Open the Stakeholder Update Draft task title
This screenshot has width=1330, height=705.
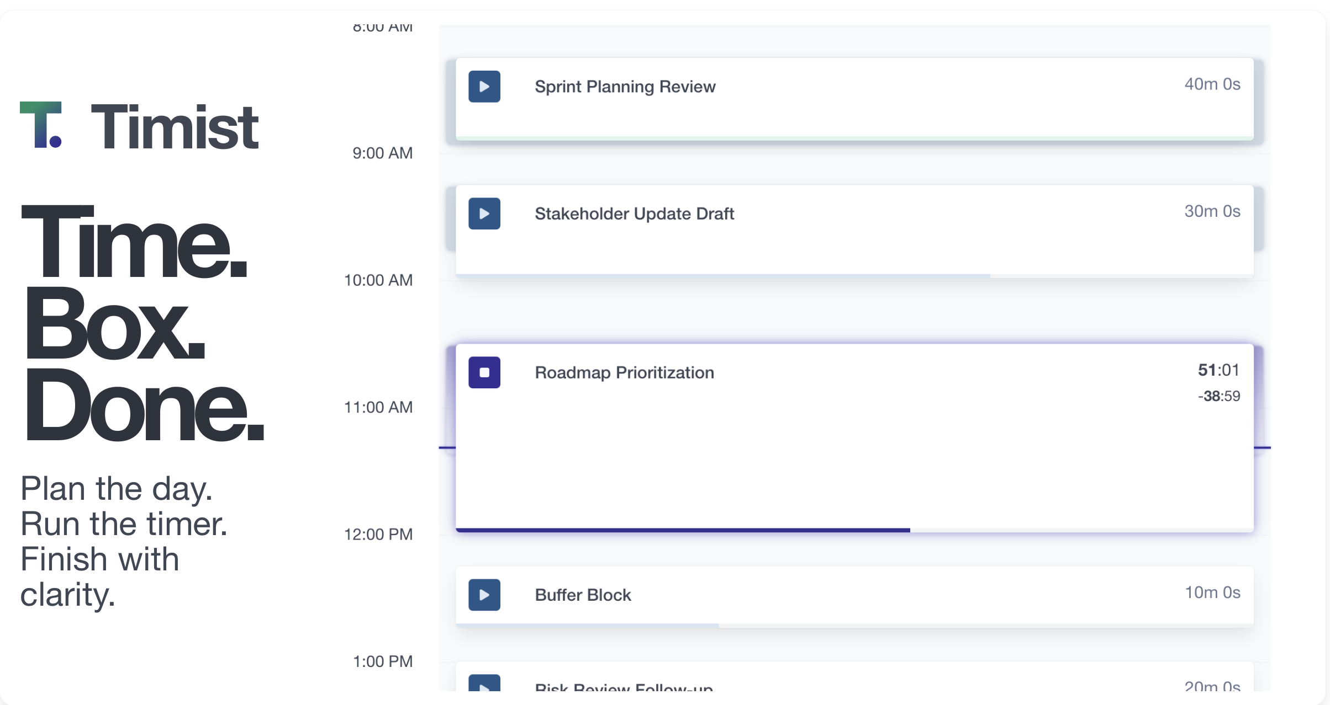(x=634, y=213)
